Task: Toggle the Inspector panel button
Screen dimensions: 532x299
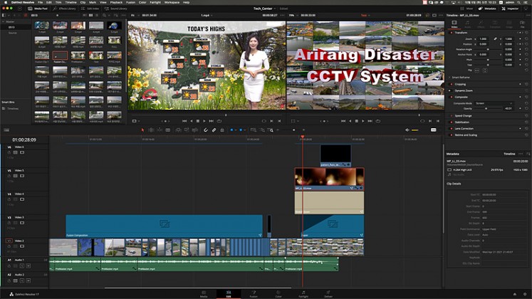Action: [x=511, y=9]
